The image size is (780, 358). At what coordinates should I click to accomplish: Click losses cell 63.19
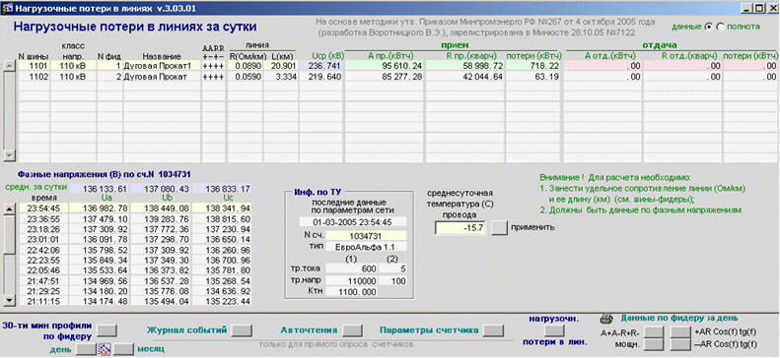click(x=533, y=77)
